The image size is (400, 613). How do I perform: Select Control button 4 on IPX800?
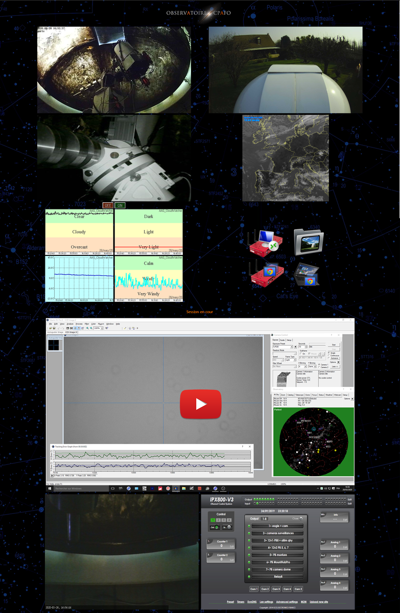click(229, 520)
